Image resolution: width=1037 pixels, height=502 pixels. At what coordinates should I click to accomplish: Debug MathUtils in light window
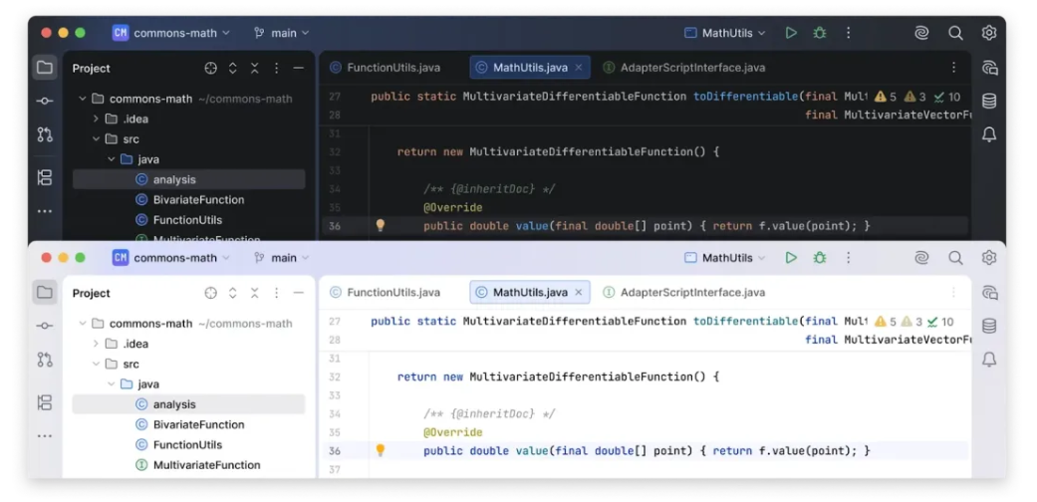coord(820,257)
